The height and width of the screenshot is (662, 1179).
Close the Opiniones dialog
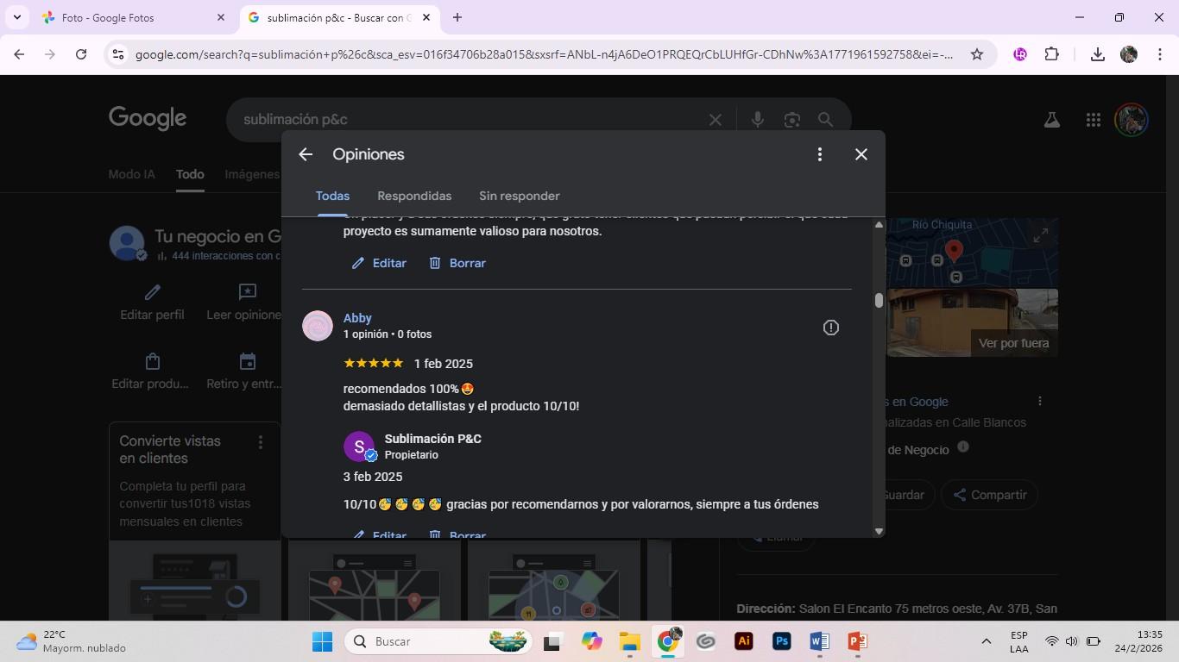(861, 154)
